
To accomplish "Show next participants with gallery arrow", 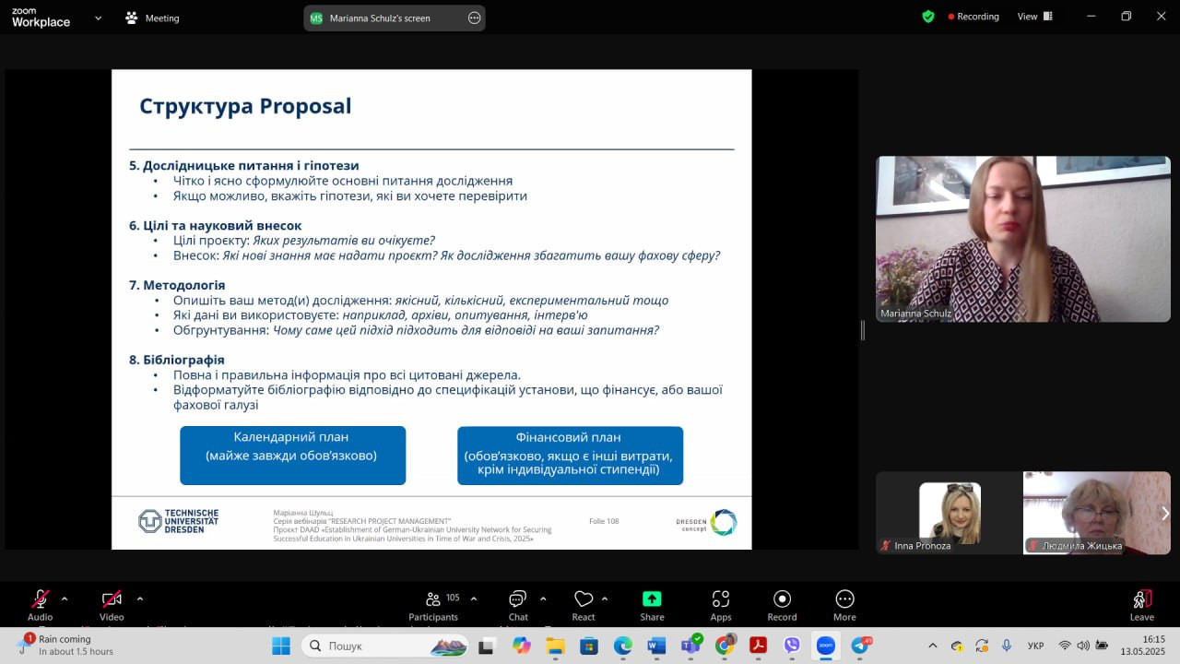I will (x=1164, y=513).
